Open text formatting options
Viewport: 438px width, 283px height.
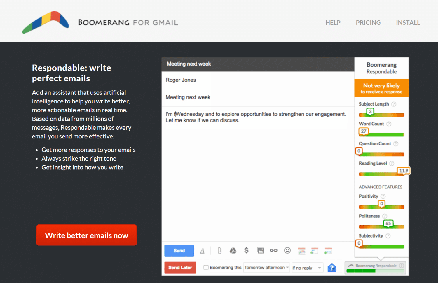[202, 250]
